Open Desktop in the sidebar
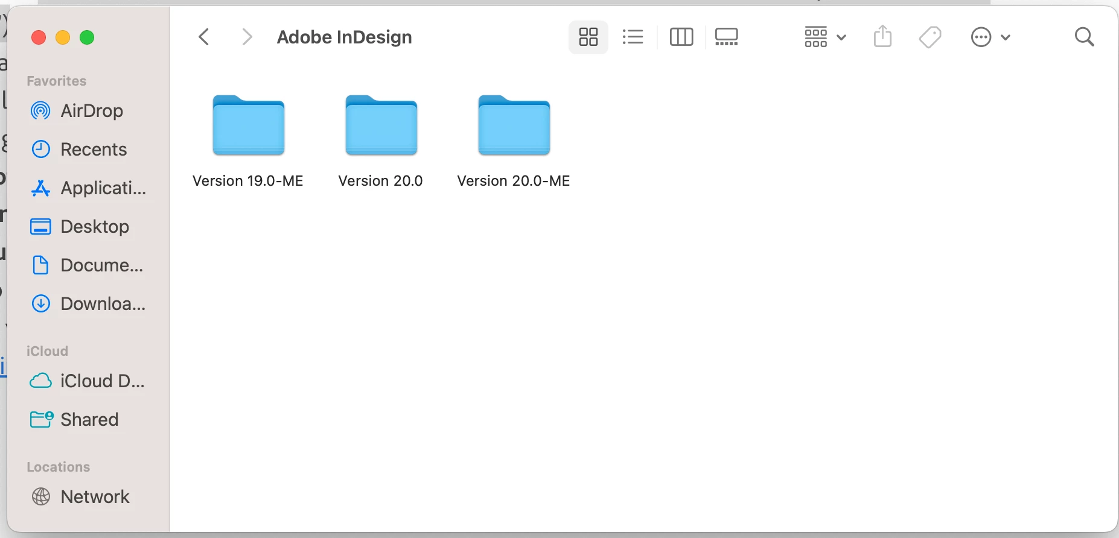This screenshot has height=538, width=1119. [88, 227]
